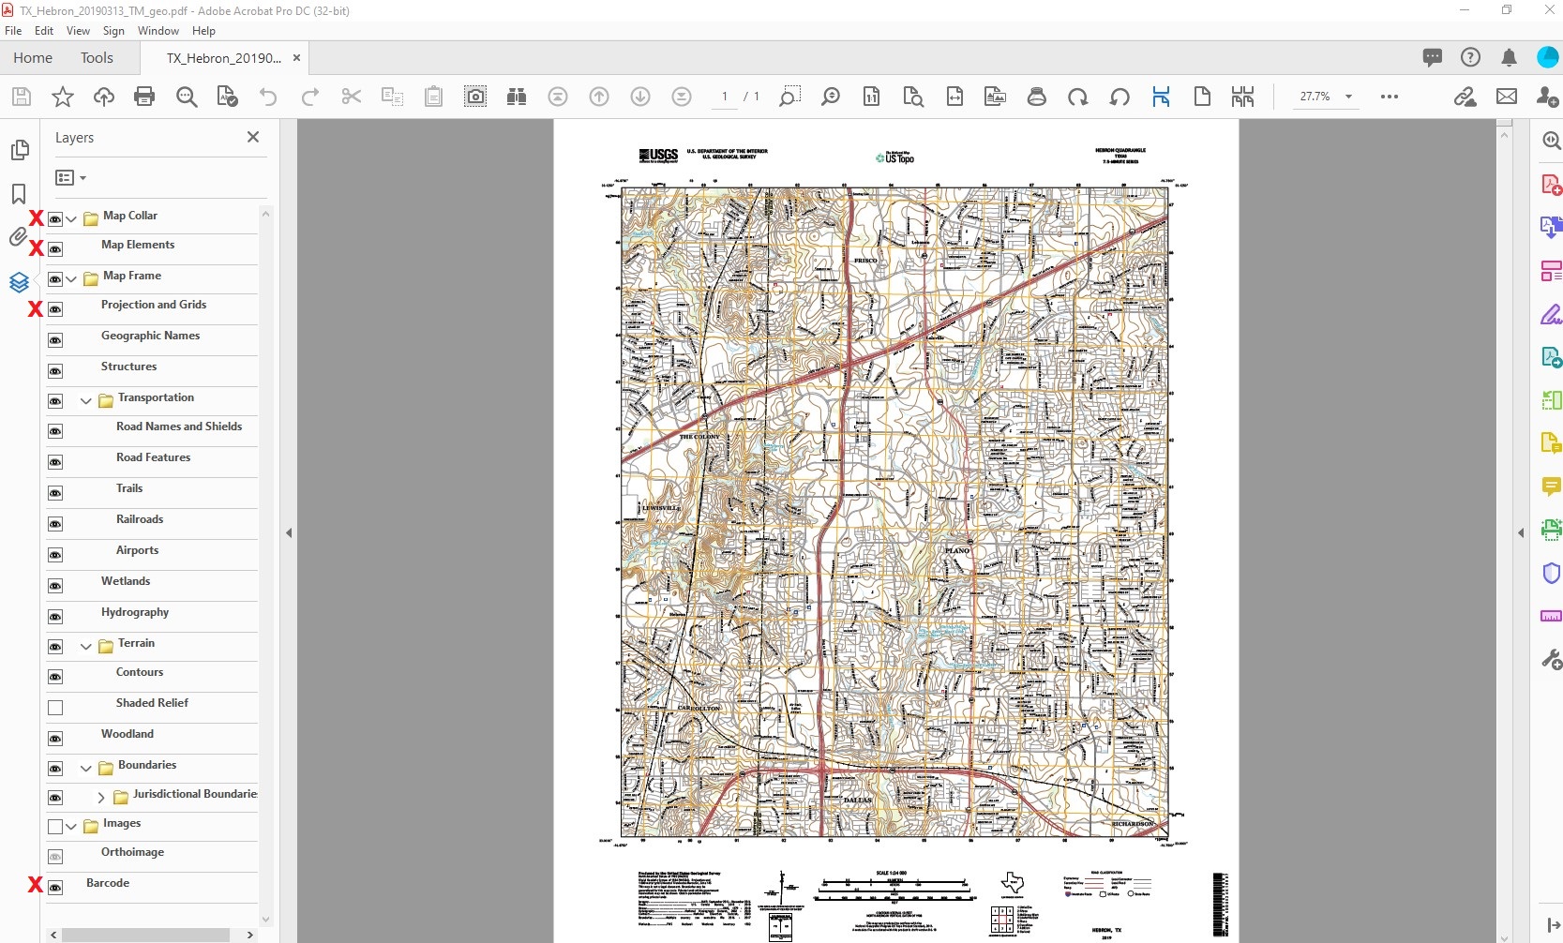Open the Measure tool (ruler icon)
This screenshot has height=943, width=1563.
click(x=1552, y=614)
